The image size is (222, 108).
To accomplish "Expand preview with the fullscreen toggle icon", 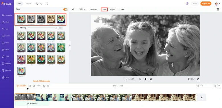I will [198, 79].
